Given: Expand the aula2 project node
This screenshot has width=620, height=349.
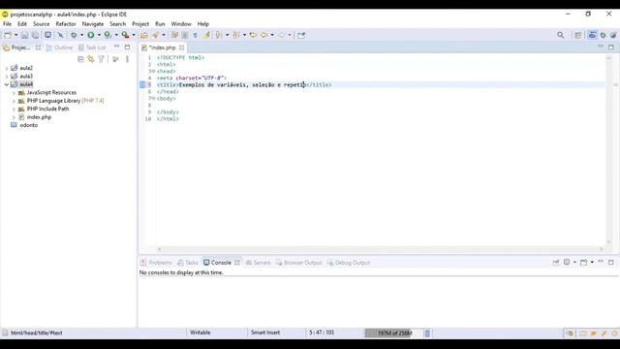Looking at the screenshot, I should [7, 68].
